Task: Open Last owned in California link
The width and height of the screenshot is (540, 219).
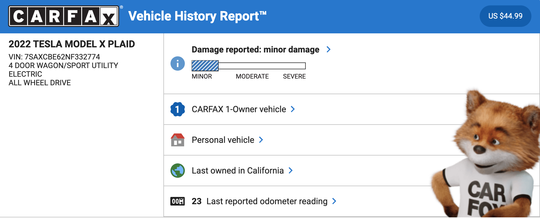Action: pos(238,171)
